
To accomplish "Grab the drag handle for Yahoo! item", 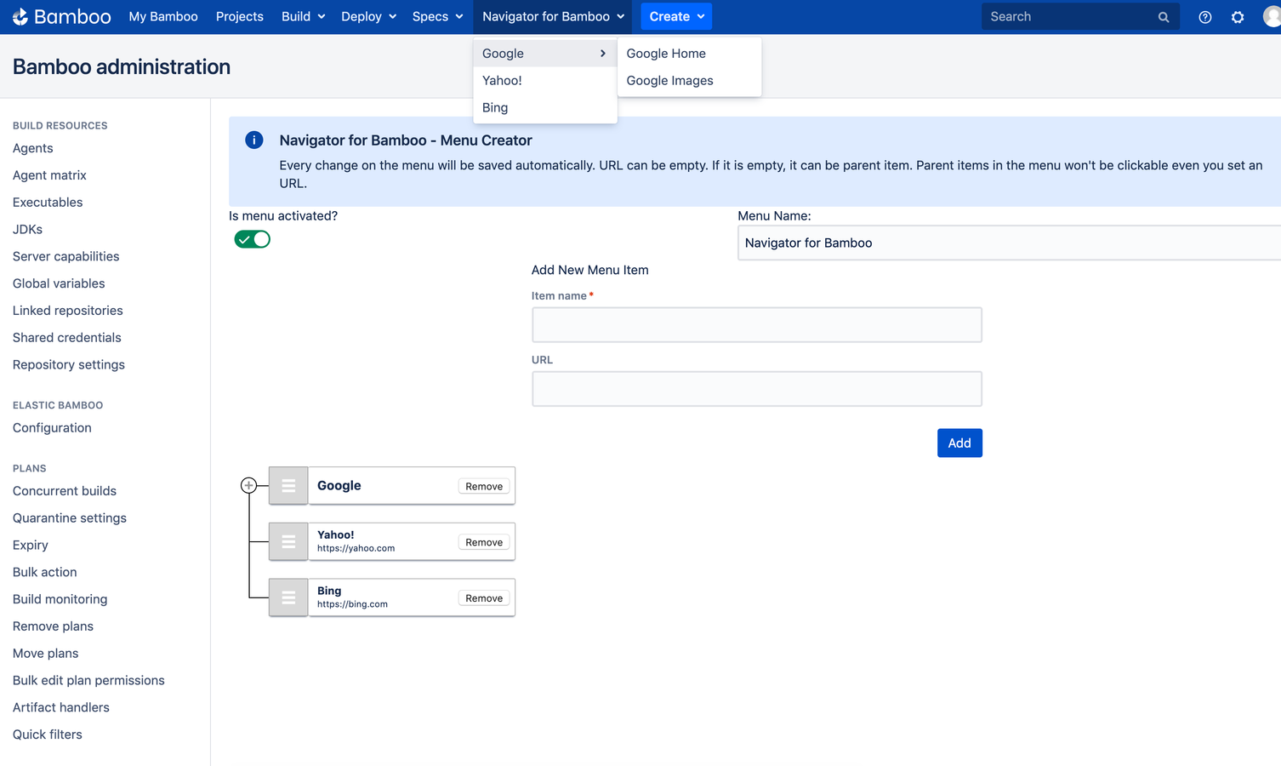I will tap(288, 541).
